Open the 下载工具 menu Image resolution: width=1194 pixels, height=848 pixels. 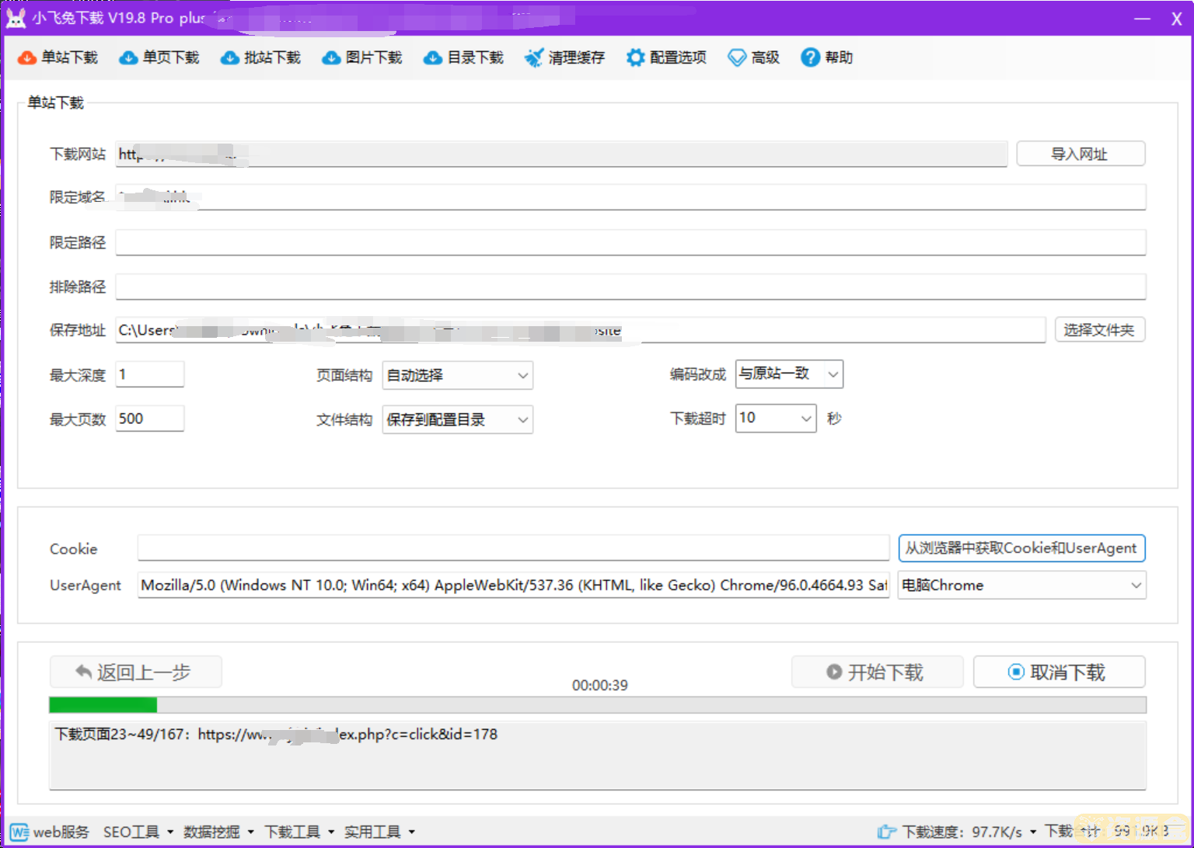point(299,832)
